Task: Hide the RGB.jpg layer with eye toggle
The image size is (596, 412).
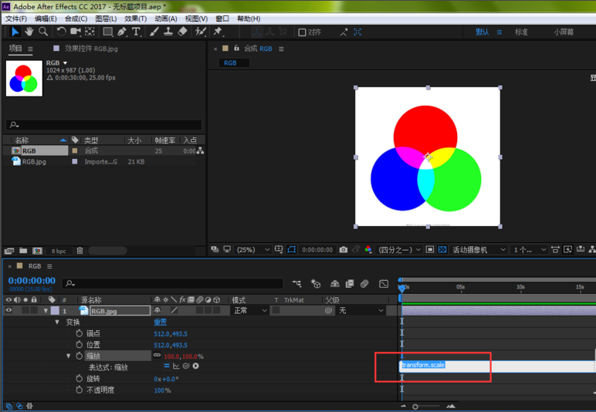Action: (9, 311)
